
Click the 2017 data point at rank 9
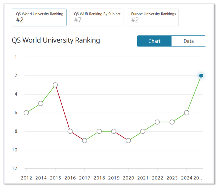[85, 141]
